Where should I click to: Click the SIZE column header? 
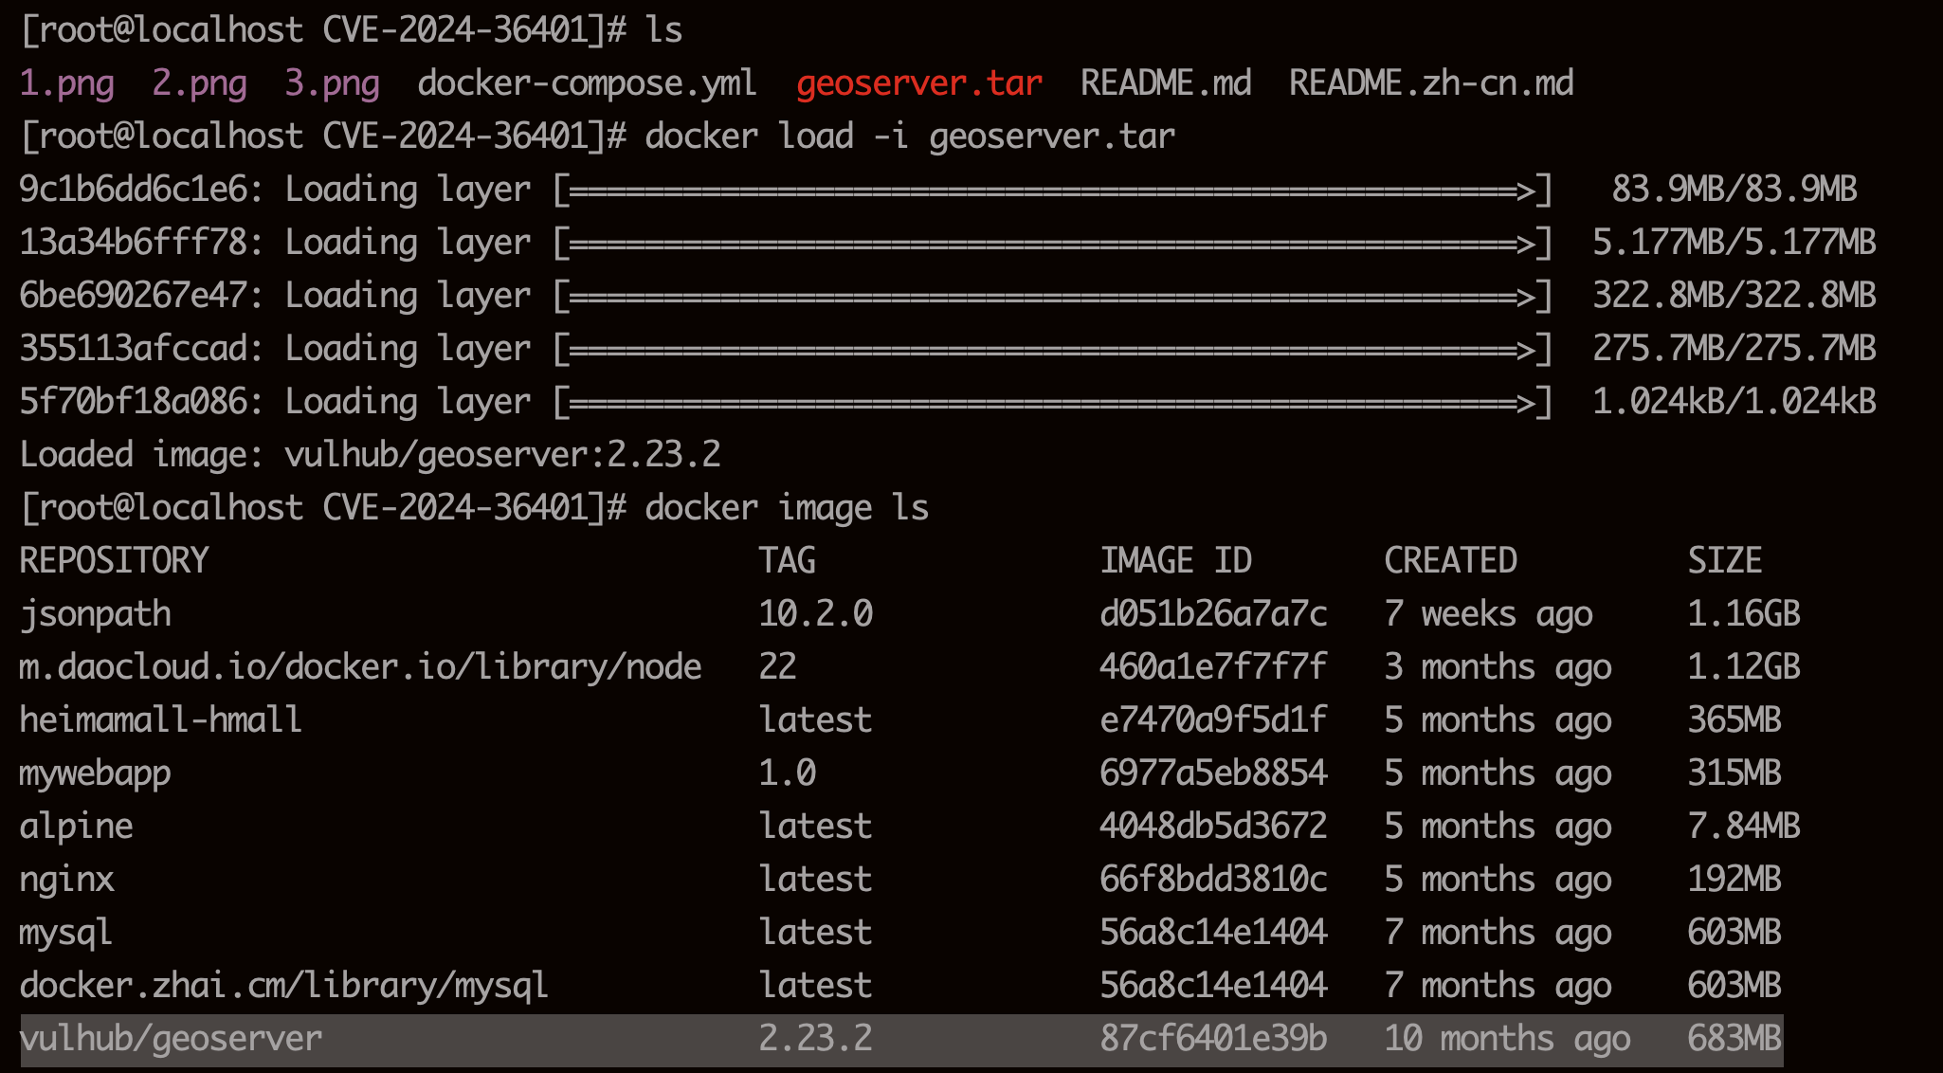coord(1724,561)
